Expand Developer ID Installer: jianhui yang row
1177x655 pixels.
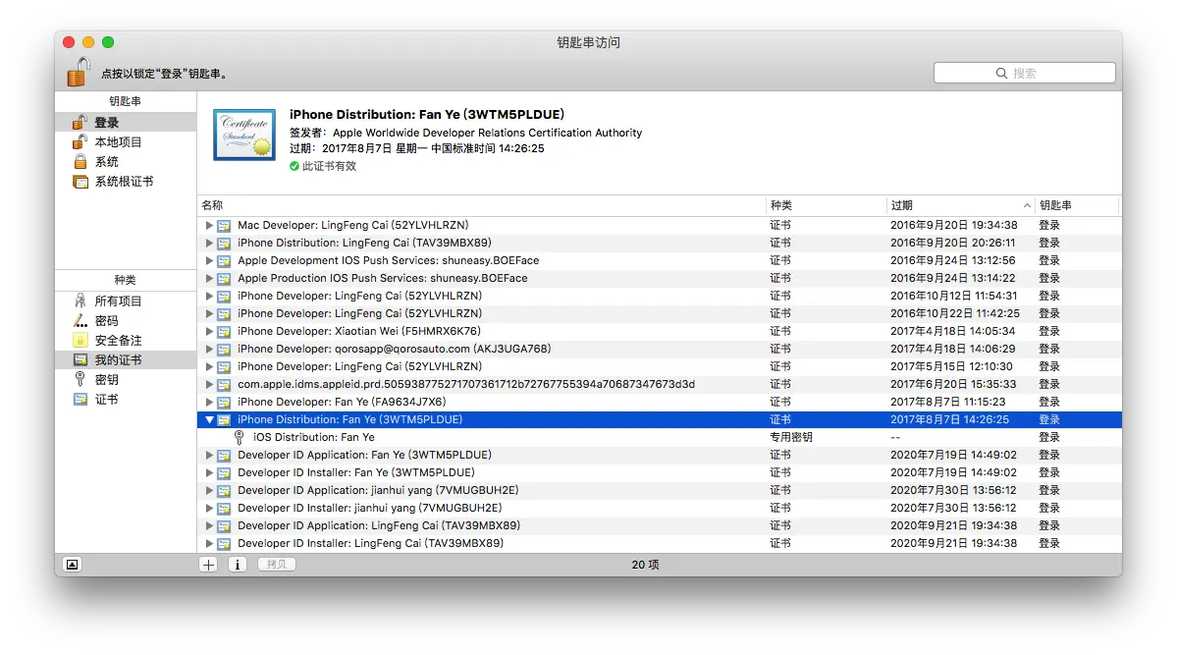[x=209, y=508]
